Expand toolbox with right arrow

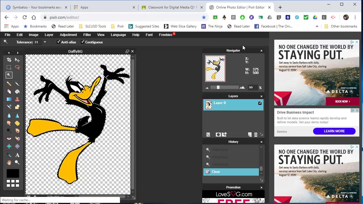pos(18,53)
